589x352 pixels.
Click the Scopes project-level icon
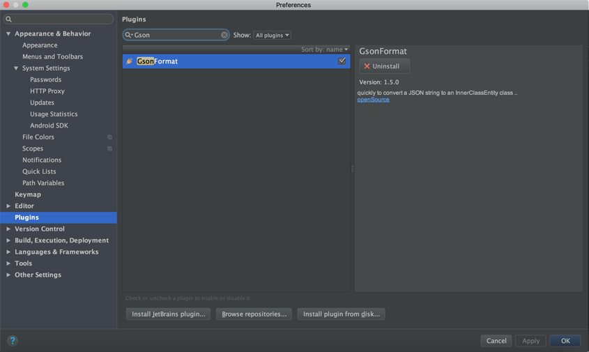coord(109,148)
